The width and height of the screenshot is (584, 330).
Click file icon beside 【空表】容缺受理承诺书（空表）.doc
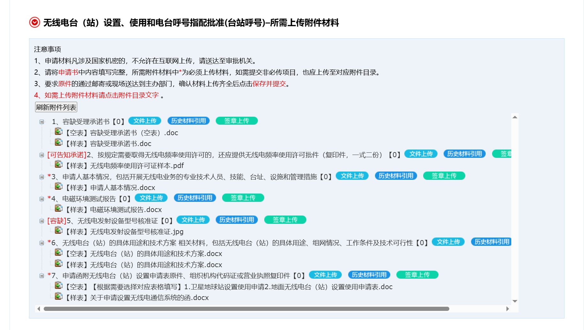(58, 131)
